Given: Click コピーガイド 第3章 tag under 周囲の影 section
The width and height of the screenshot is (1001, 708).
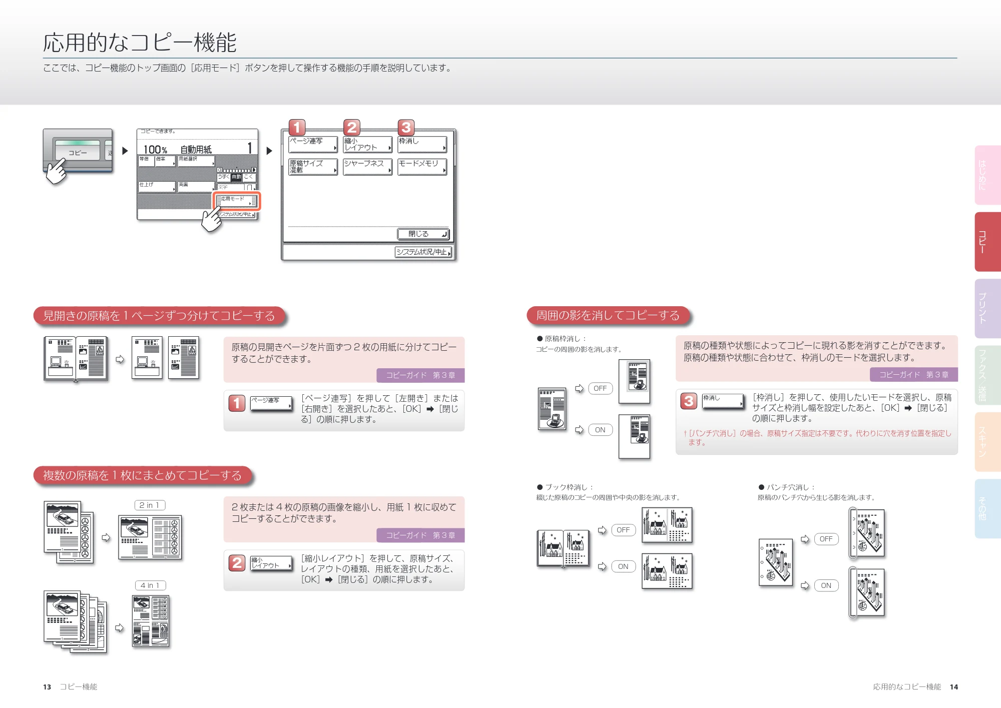Looking at the screenshot, I should coord(914,375).
